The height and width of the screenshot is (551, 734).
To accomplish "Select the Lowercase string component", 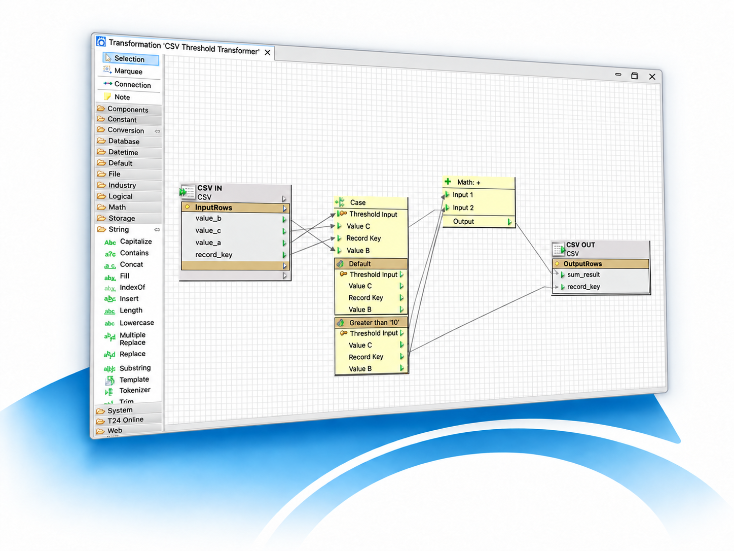I will (x=129, y=323).
